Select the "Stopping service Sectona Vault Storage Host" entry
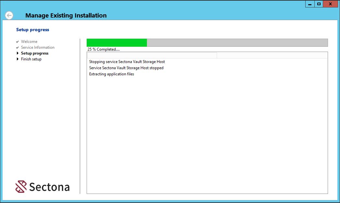The height and width of the screenshot is (203, 340). (x=127, y=62)
